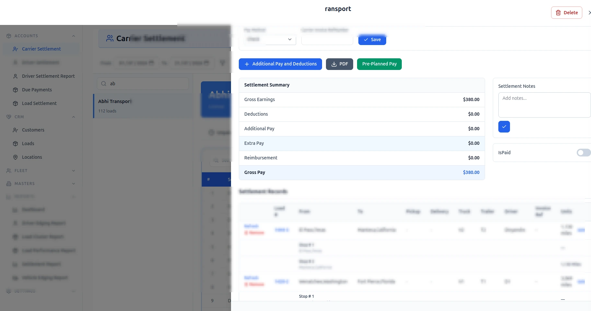
Task: Expand the MASTERS section chevron
Action: point(74,184)
